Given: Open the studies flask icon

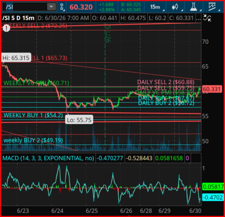Looking at the screenshot, I should [193, 7].
